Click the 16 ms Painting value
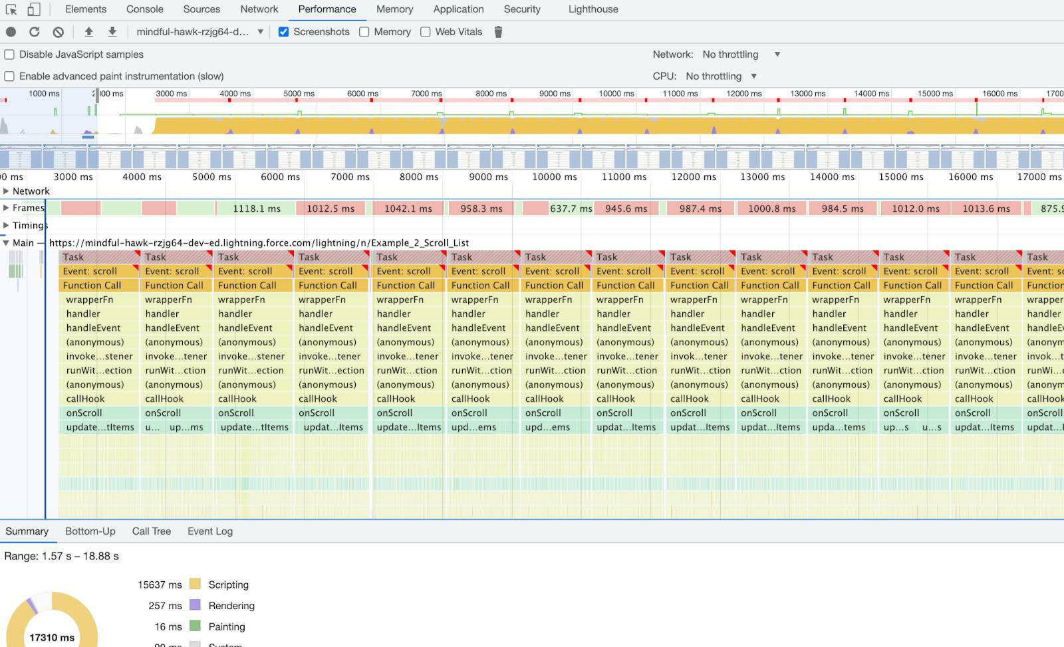Image resolution: width=1064 pixels, height=647 pixels. tap(168, 626)
